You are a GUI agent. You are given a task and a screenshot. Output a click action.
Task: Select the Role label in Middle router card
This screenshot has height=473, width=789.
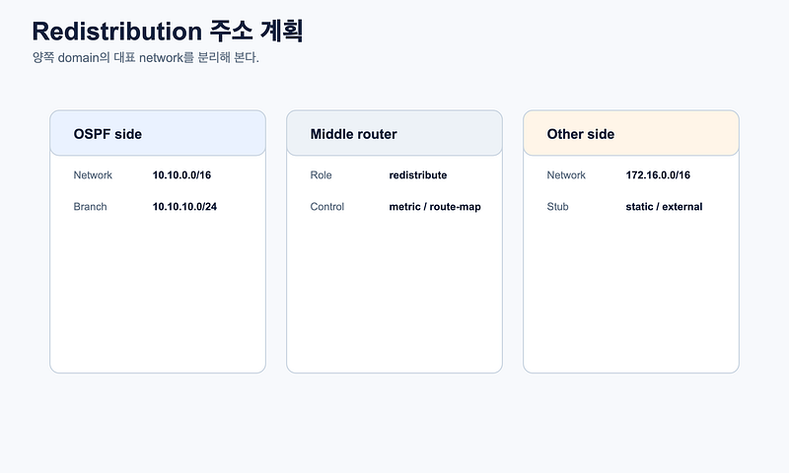[322, 175]
